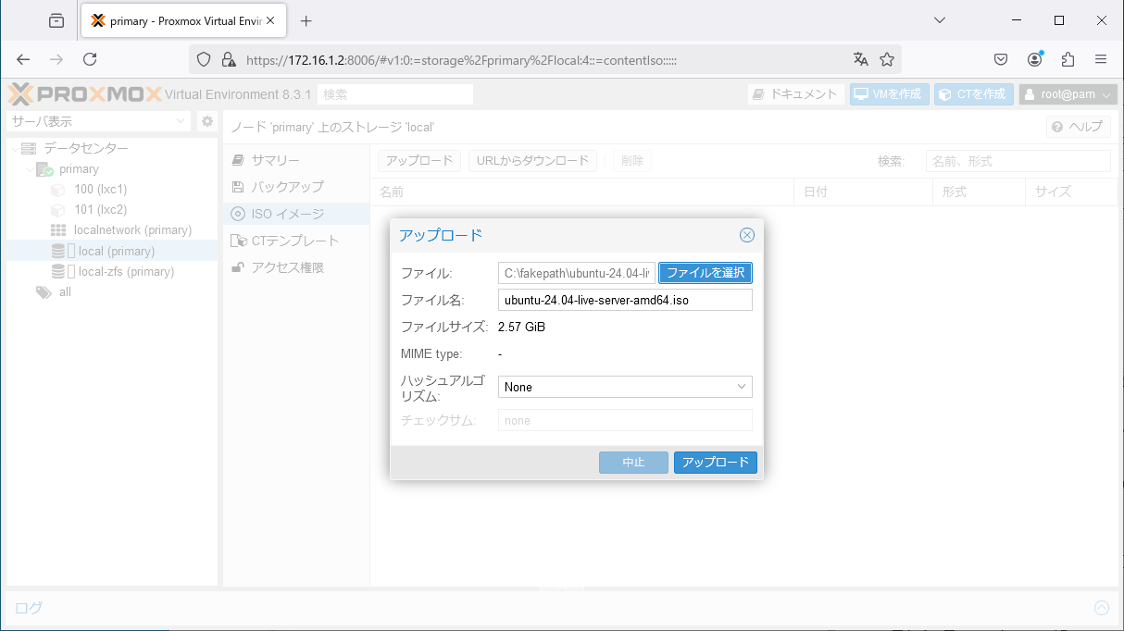Viewport: 1124px width, 631px height.
Task: Click the container cube icon for lxc1
Action: [57, 189]
